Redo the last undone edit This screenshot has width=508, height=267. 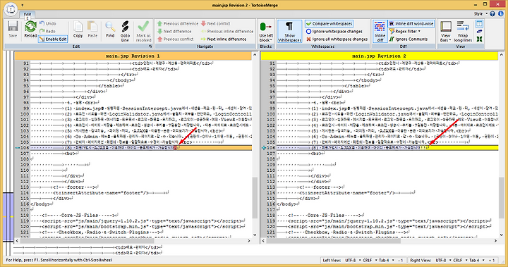47,32
